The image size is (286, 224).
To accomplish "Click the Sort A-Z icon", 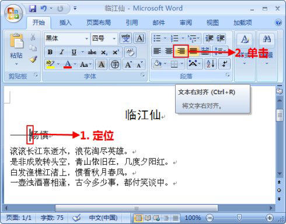I will pyautogui.click(x=211, y=64).
